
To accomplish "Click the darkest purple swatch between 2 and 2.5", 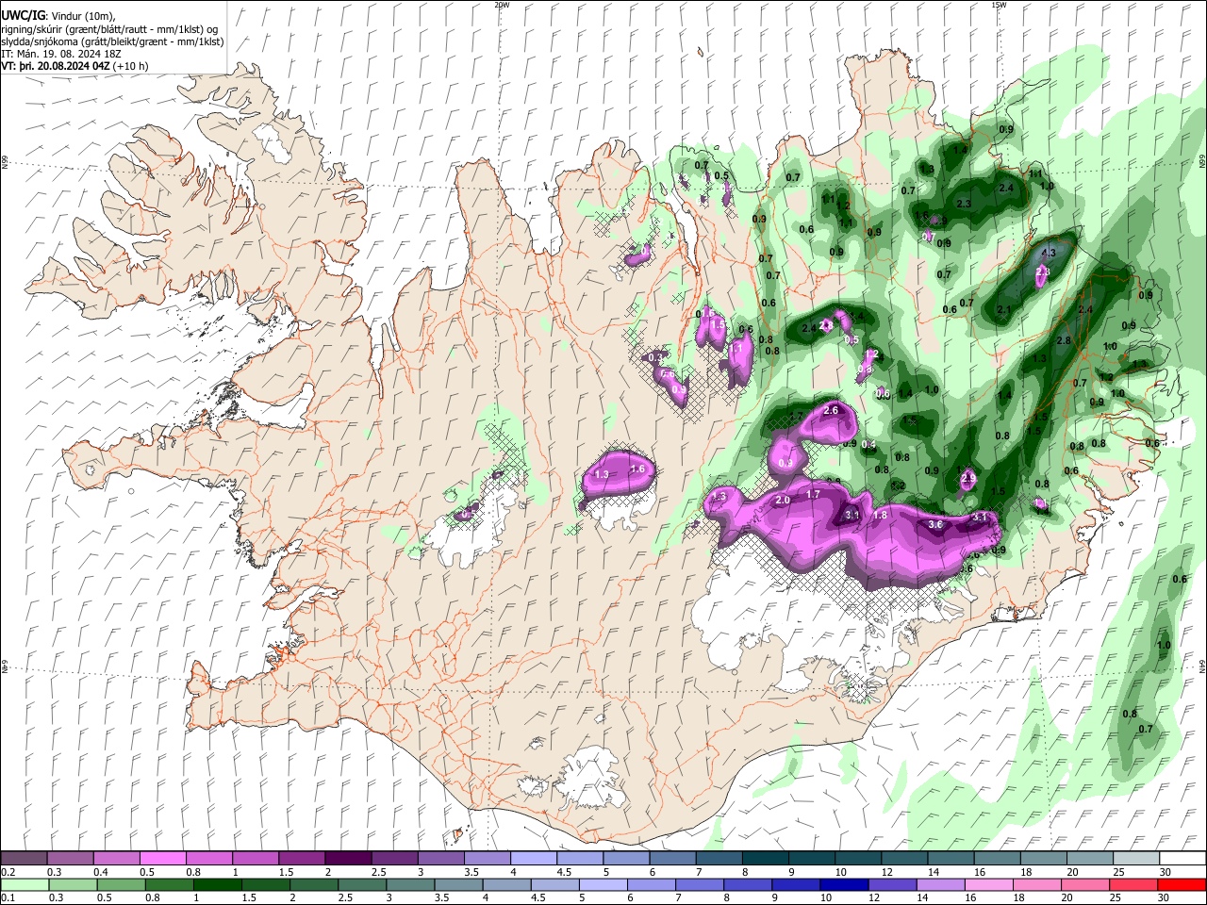I will [x=348, y=859].
